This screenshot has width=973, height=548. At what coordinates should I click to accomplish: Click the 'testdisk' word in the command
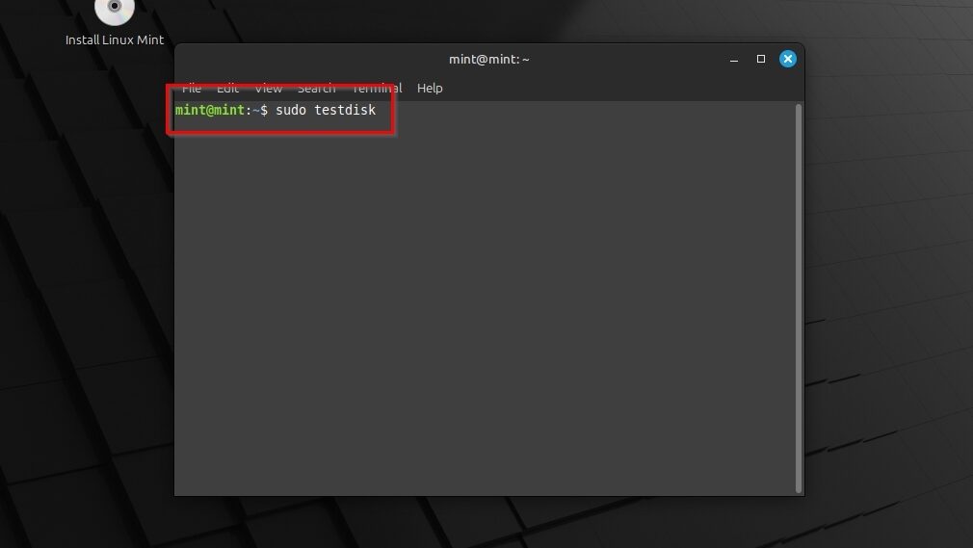pos(345,111)
